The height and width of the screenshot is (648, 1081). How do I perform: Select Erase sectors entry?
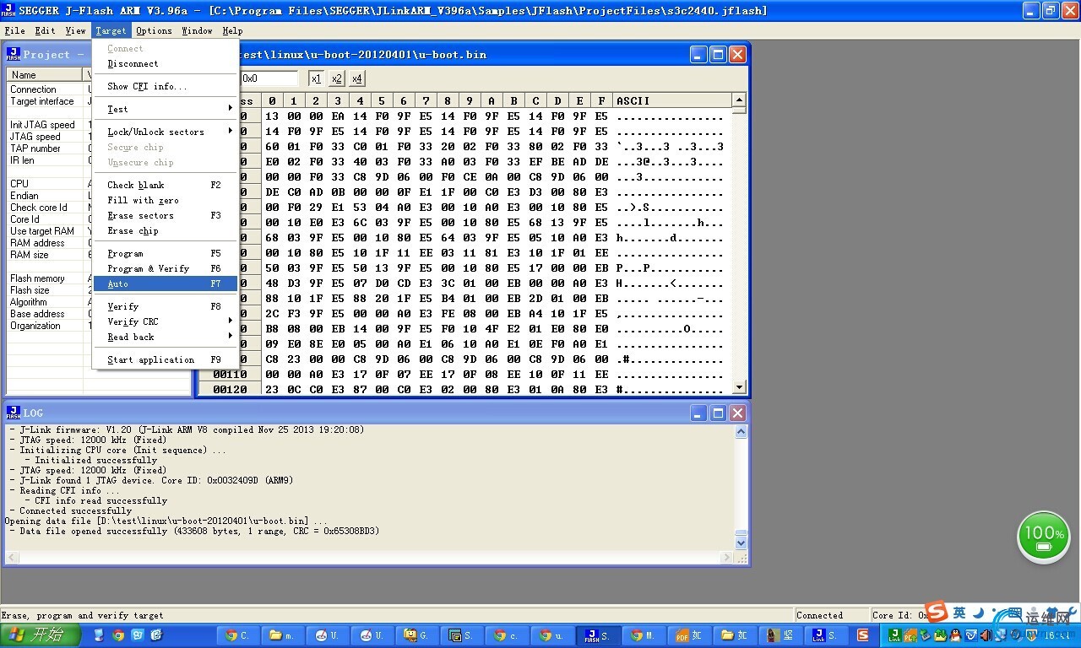tap(166, 215)
